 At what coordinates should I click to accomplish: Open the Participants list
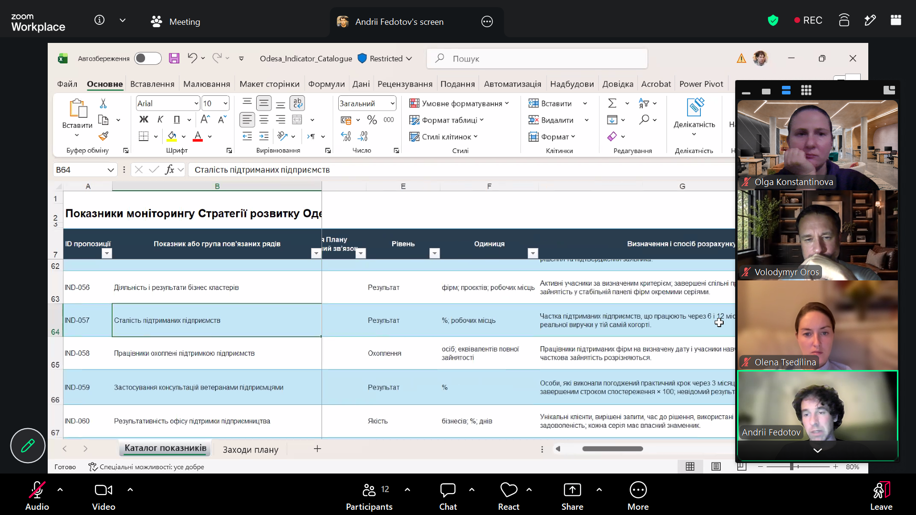click(369, 496)
